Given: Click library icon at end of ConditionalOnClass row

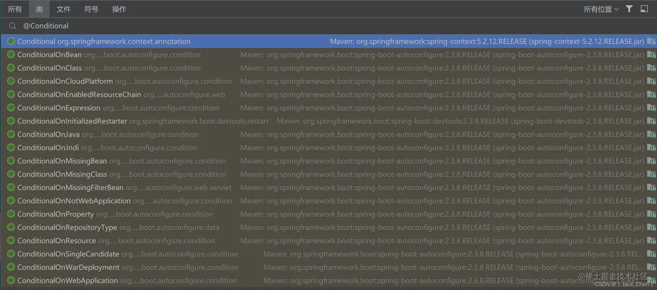Looking at the screenshot, I should click(x=651, y=68).
